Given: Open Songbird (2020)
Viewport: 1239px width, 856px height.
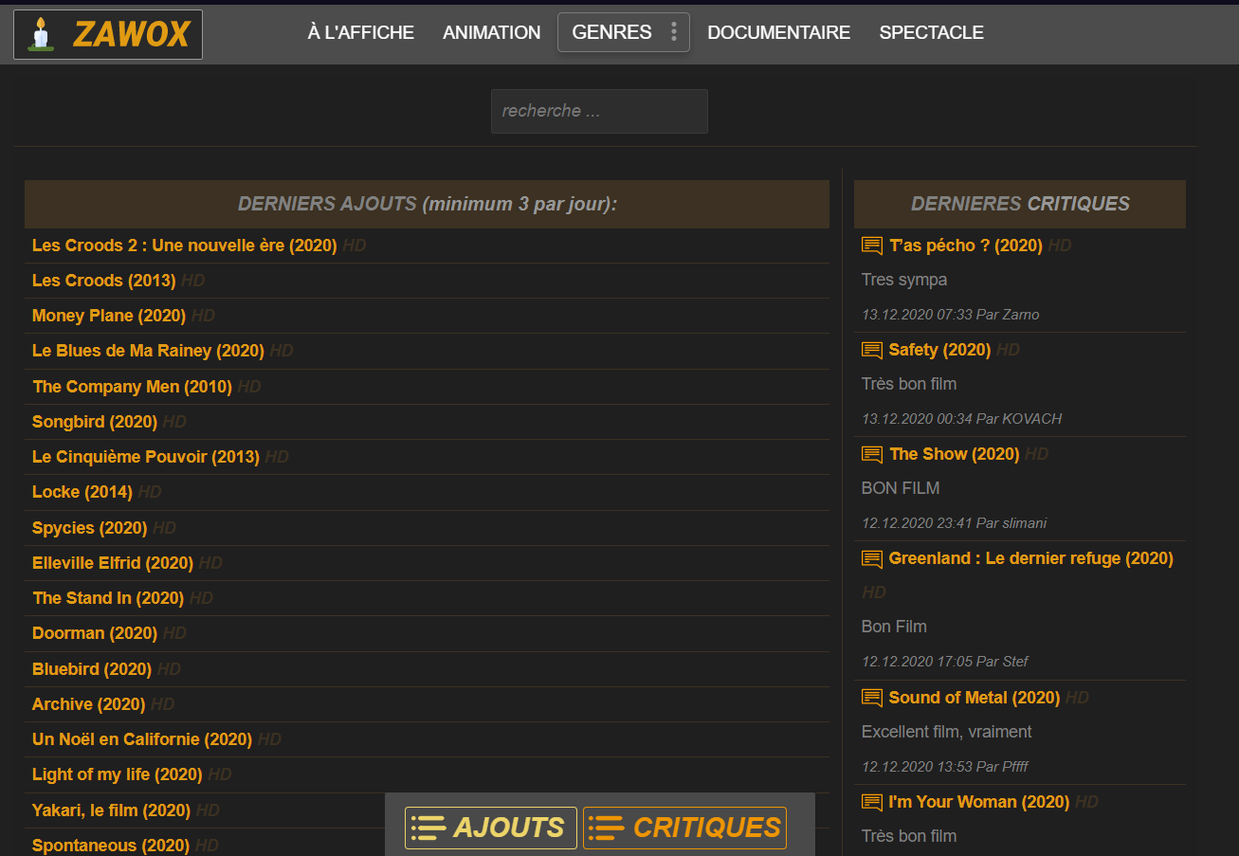Looking at the screenshot, I should coord(95,422).
